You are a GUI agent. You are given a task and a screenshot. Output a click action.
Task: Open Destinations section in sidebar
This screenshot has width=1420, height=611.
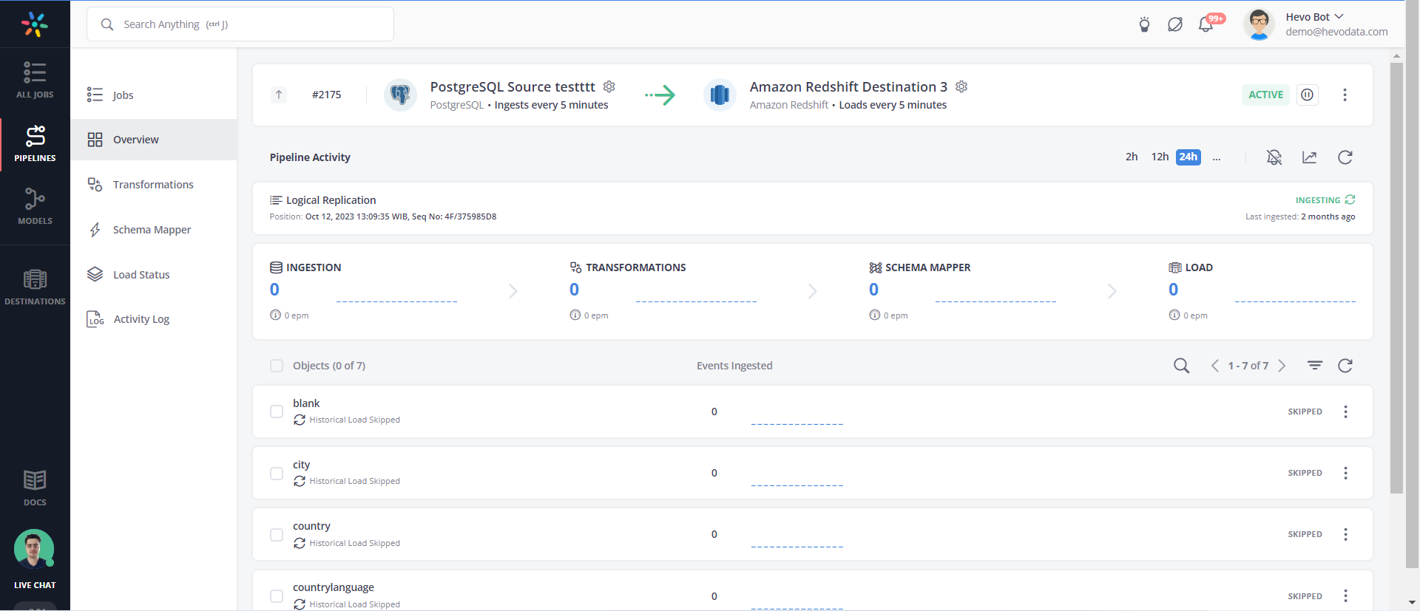click(x=35, y=287)
